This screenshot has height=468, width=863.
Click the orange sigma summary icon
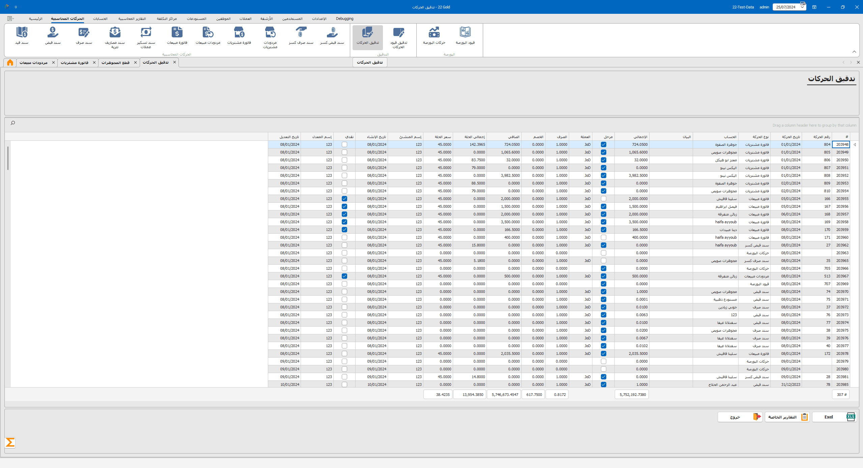pyautogui.click(x=10, y=442)
